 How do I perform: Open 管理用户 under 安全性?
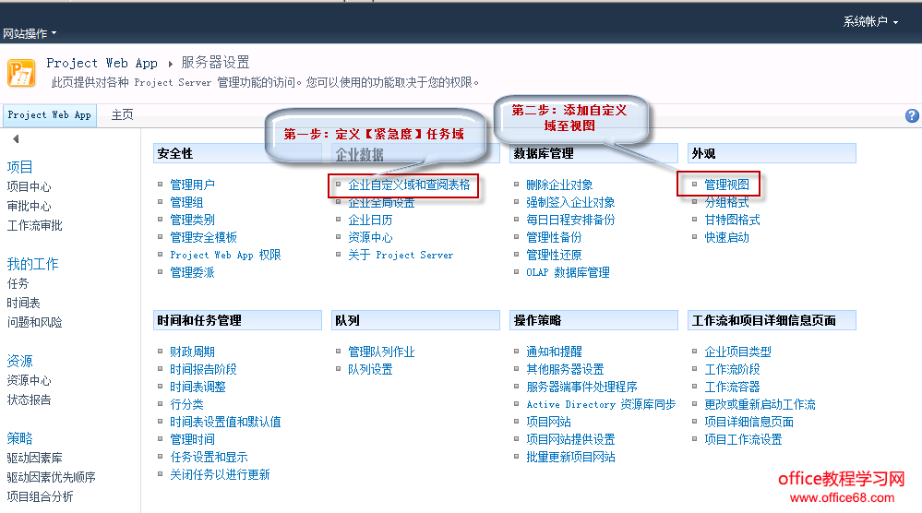pyautogui.click(x=192, y=185)
